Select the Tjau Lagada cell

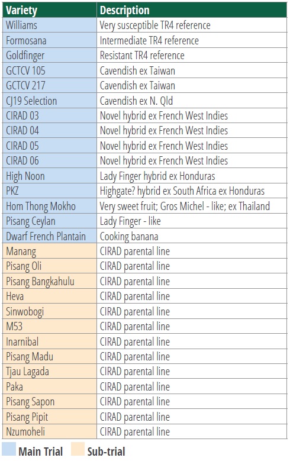click(x=49, y=371)
